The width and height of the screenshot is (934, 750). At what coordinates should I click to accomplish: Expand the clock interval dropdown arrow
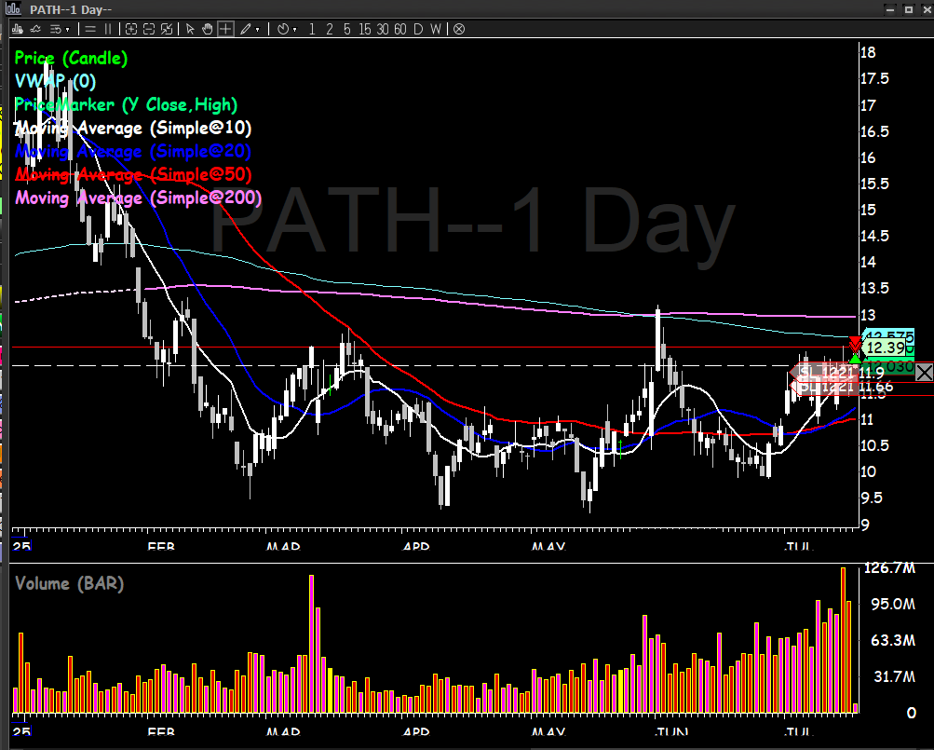[x=295, y=29]
